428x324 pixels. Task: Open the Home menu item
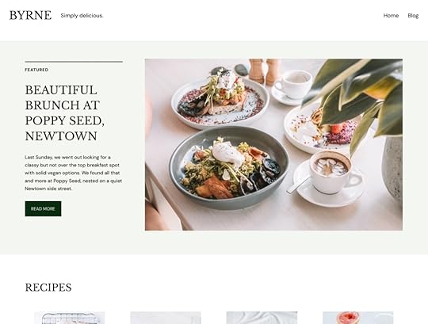coord(391,16)
